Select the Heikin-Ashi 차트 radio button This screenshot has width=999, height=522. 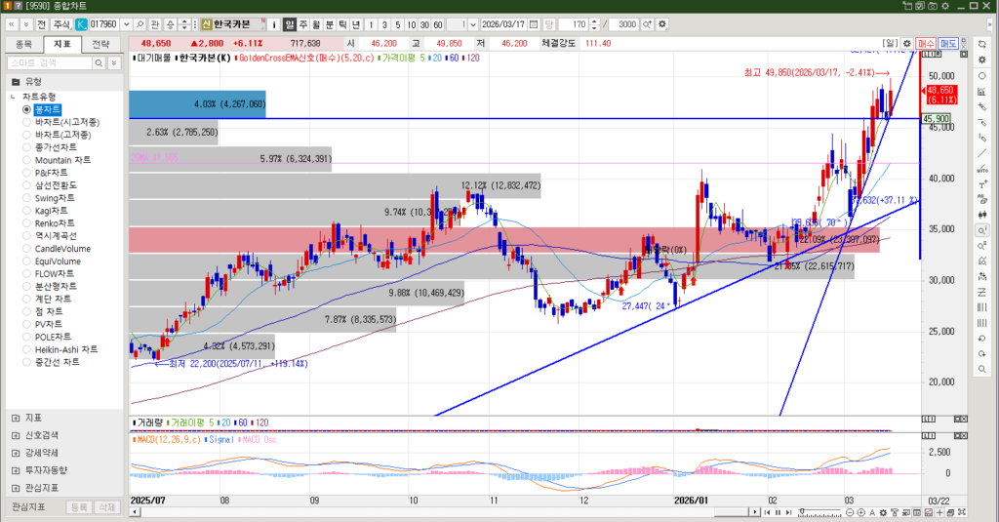[x=27, y=349]
